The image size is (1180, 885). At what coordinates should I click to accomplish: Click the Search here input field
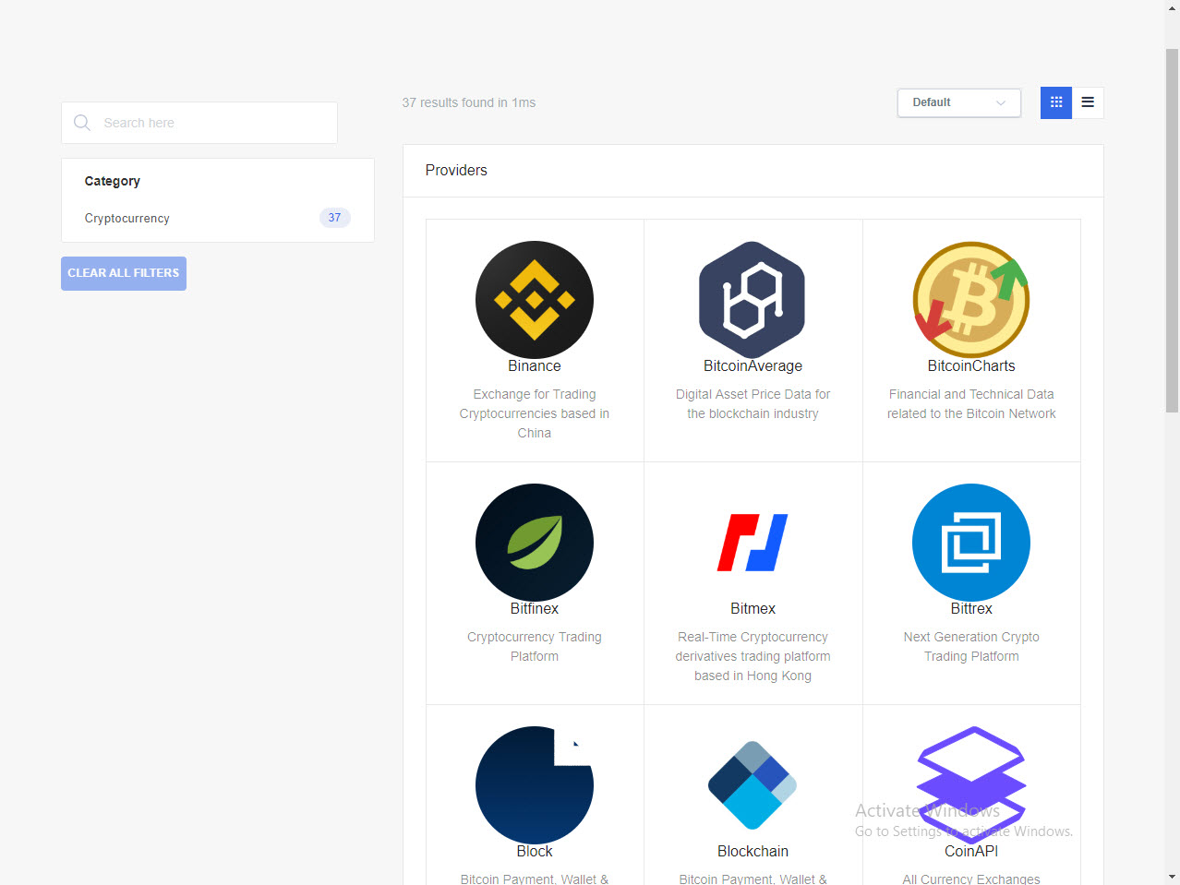pyautogui.click(x=199, y=123)
